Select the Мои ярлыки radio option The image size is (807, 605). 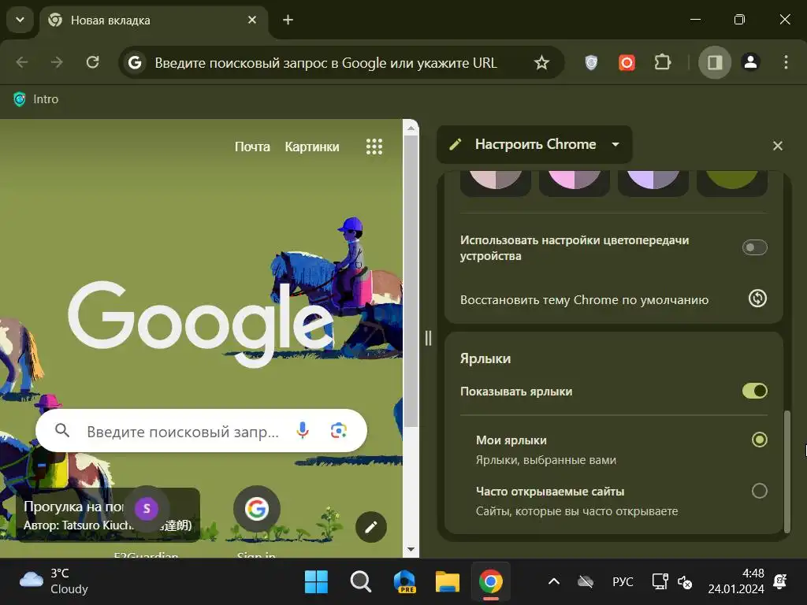pyautogui.click(x=759, y=440)
